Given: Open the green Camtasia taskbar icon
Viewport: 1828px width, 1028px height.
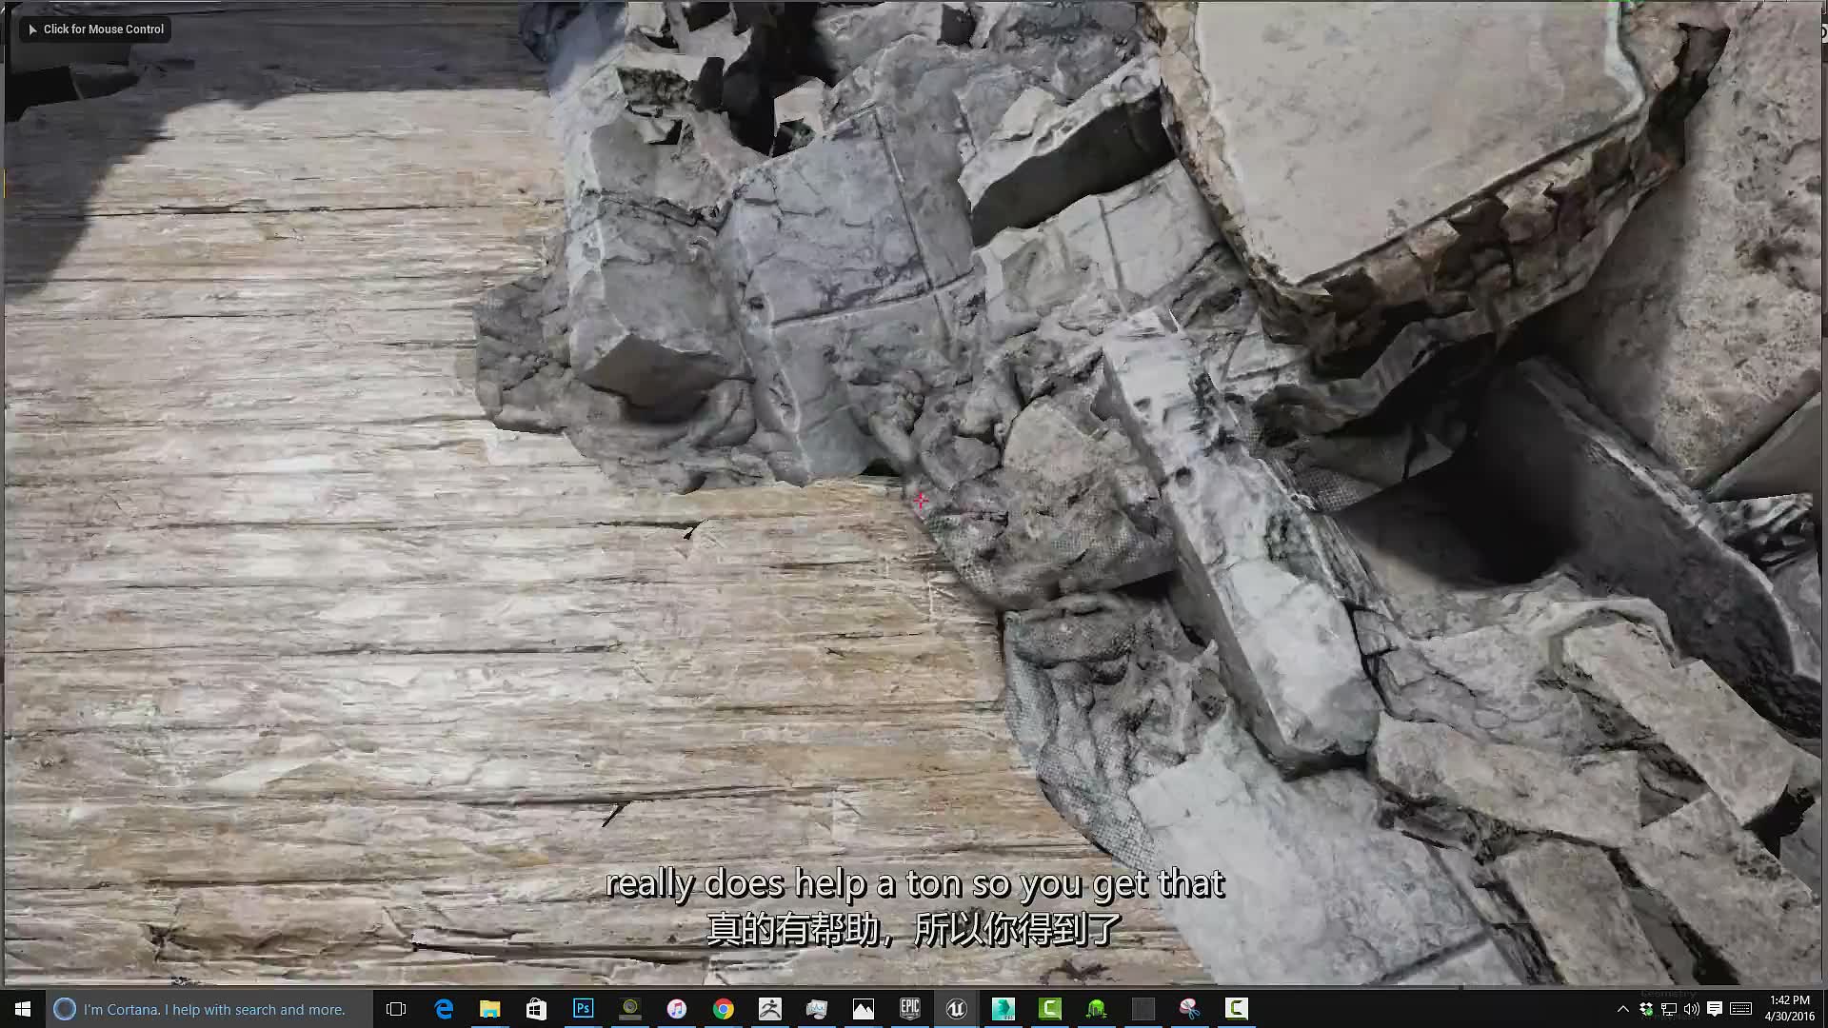Looking at the screenshot, I should tap(1050, 1009).
